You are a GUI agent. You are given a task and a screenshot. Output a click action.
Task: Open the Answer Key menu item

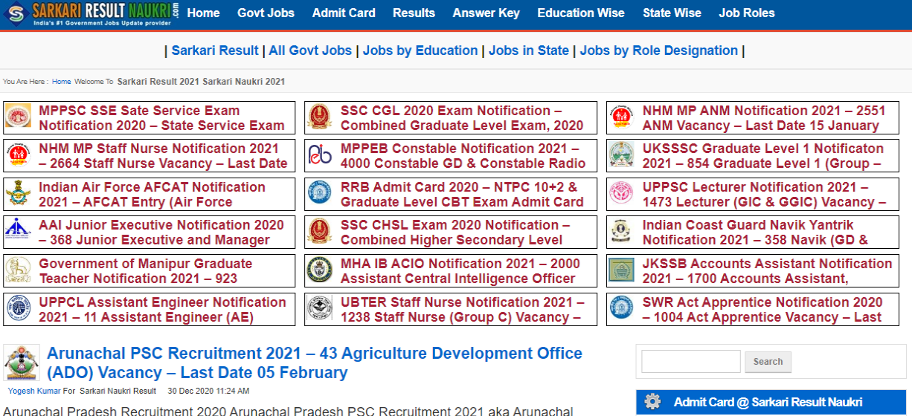click(486, 13)
